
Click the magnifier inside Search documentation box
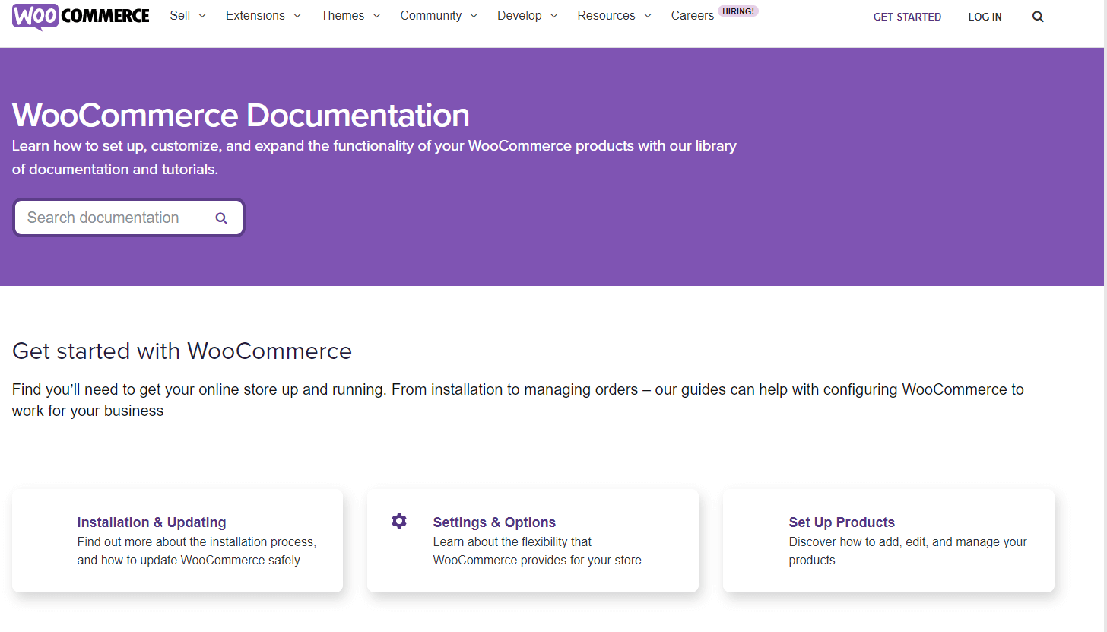click(221, 218)
